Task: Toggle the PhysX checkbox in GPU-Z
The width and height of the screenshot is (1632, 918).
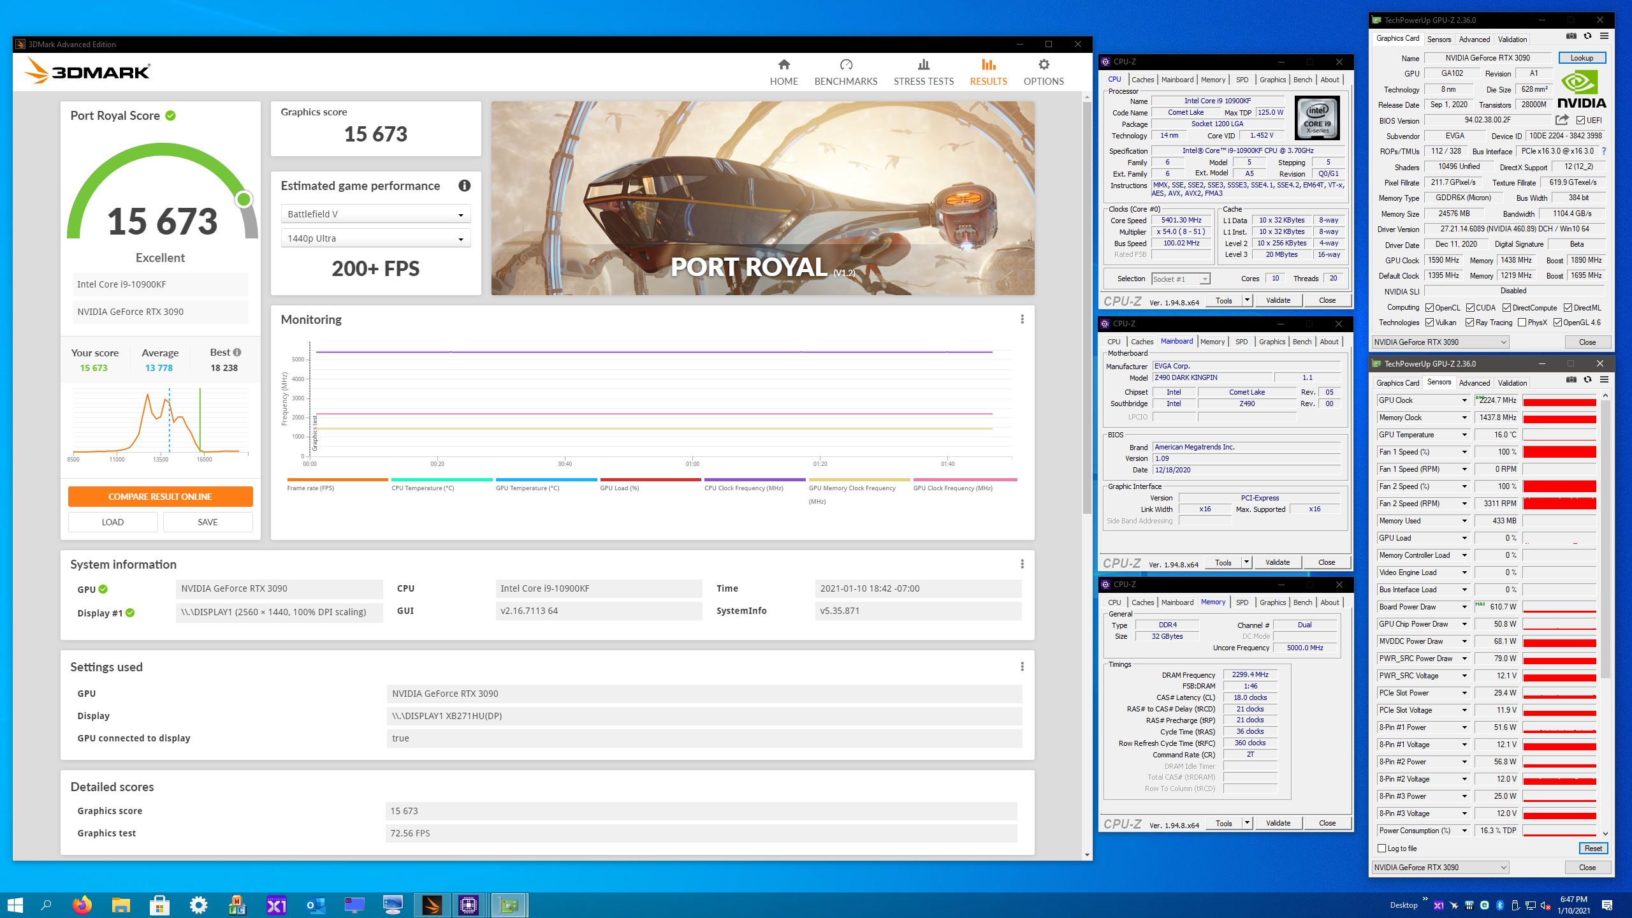Action: pos(1522,323)
